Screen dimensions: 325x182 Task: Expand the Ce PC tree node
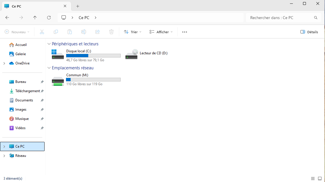tap(4, 146)
